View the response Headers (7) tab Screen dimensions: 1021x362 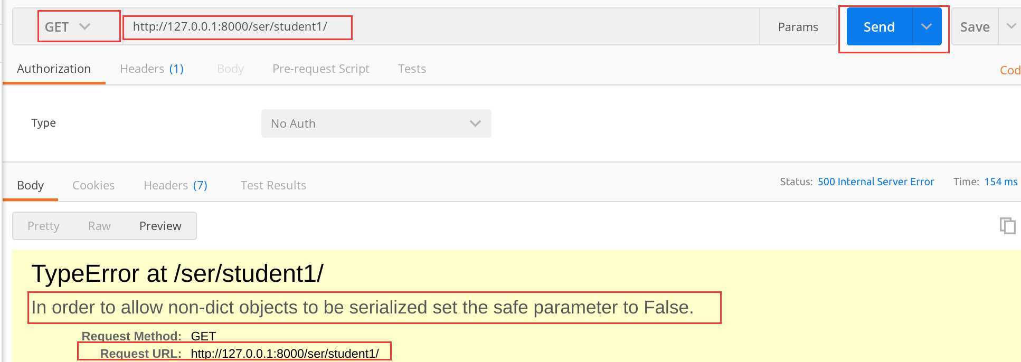click(175, 185)
